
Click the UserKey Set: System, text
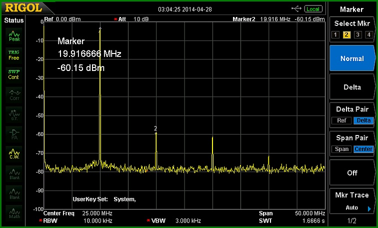[104, 199]
